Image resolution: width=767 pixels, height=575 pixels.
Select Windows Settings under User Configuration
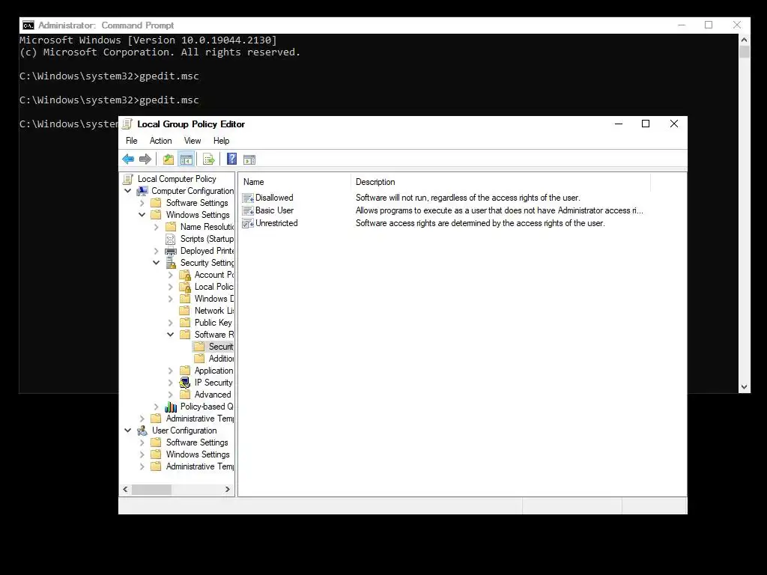click(198, 454)
